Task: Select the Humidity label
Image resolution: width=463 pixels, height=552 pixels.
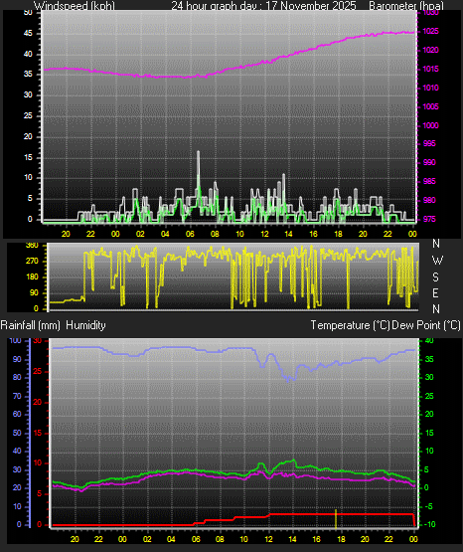Action: tap(85, 325)
